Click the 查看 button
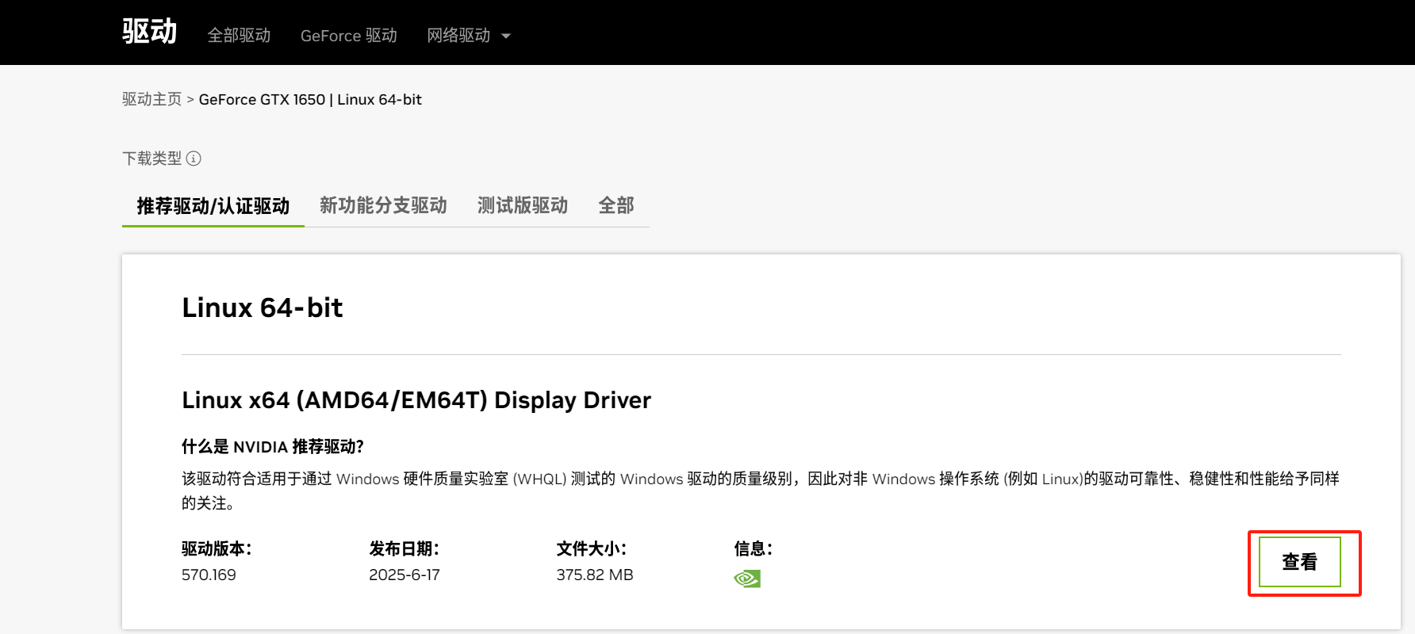Screen dimensions: 1415x634 coord(1300,562)
